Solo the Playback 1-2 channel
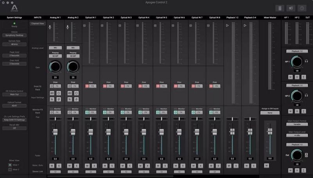 tap(236, 166)
